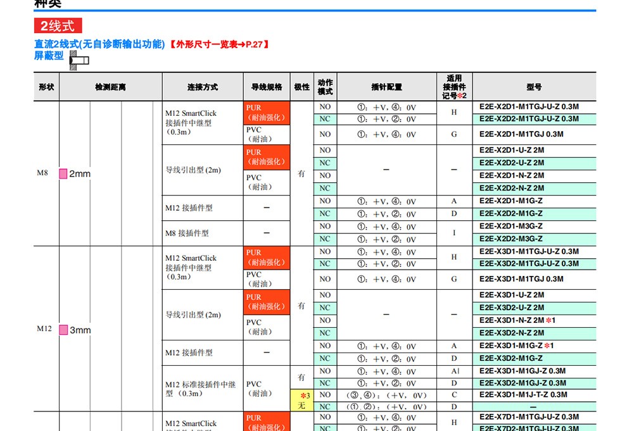Select model E2E-X2D1-M1TGJ-U-Z 0.3M
The height and width of the screenshot is (431, 627).
529,106
